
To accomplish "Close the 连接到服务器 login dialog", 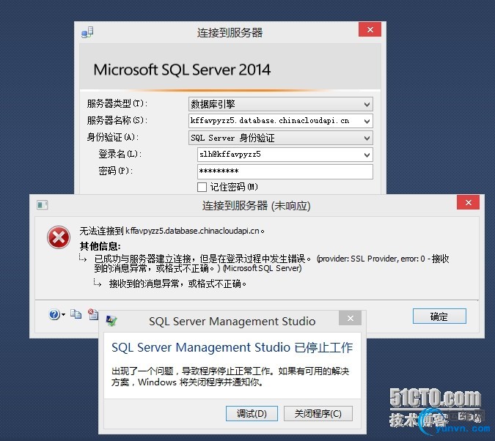I will [370, 29].
